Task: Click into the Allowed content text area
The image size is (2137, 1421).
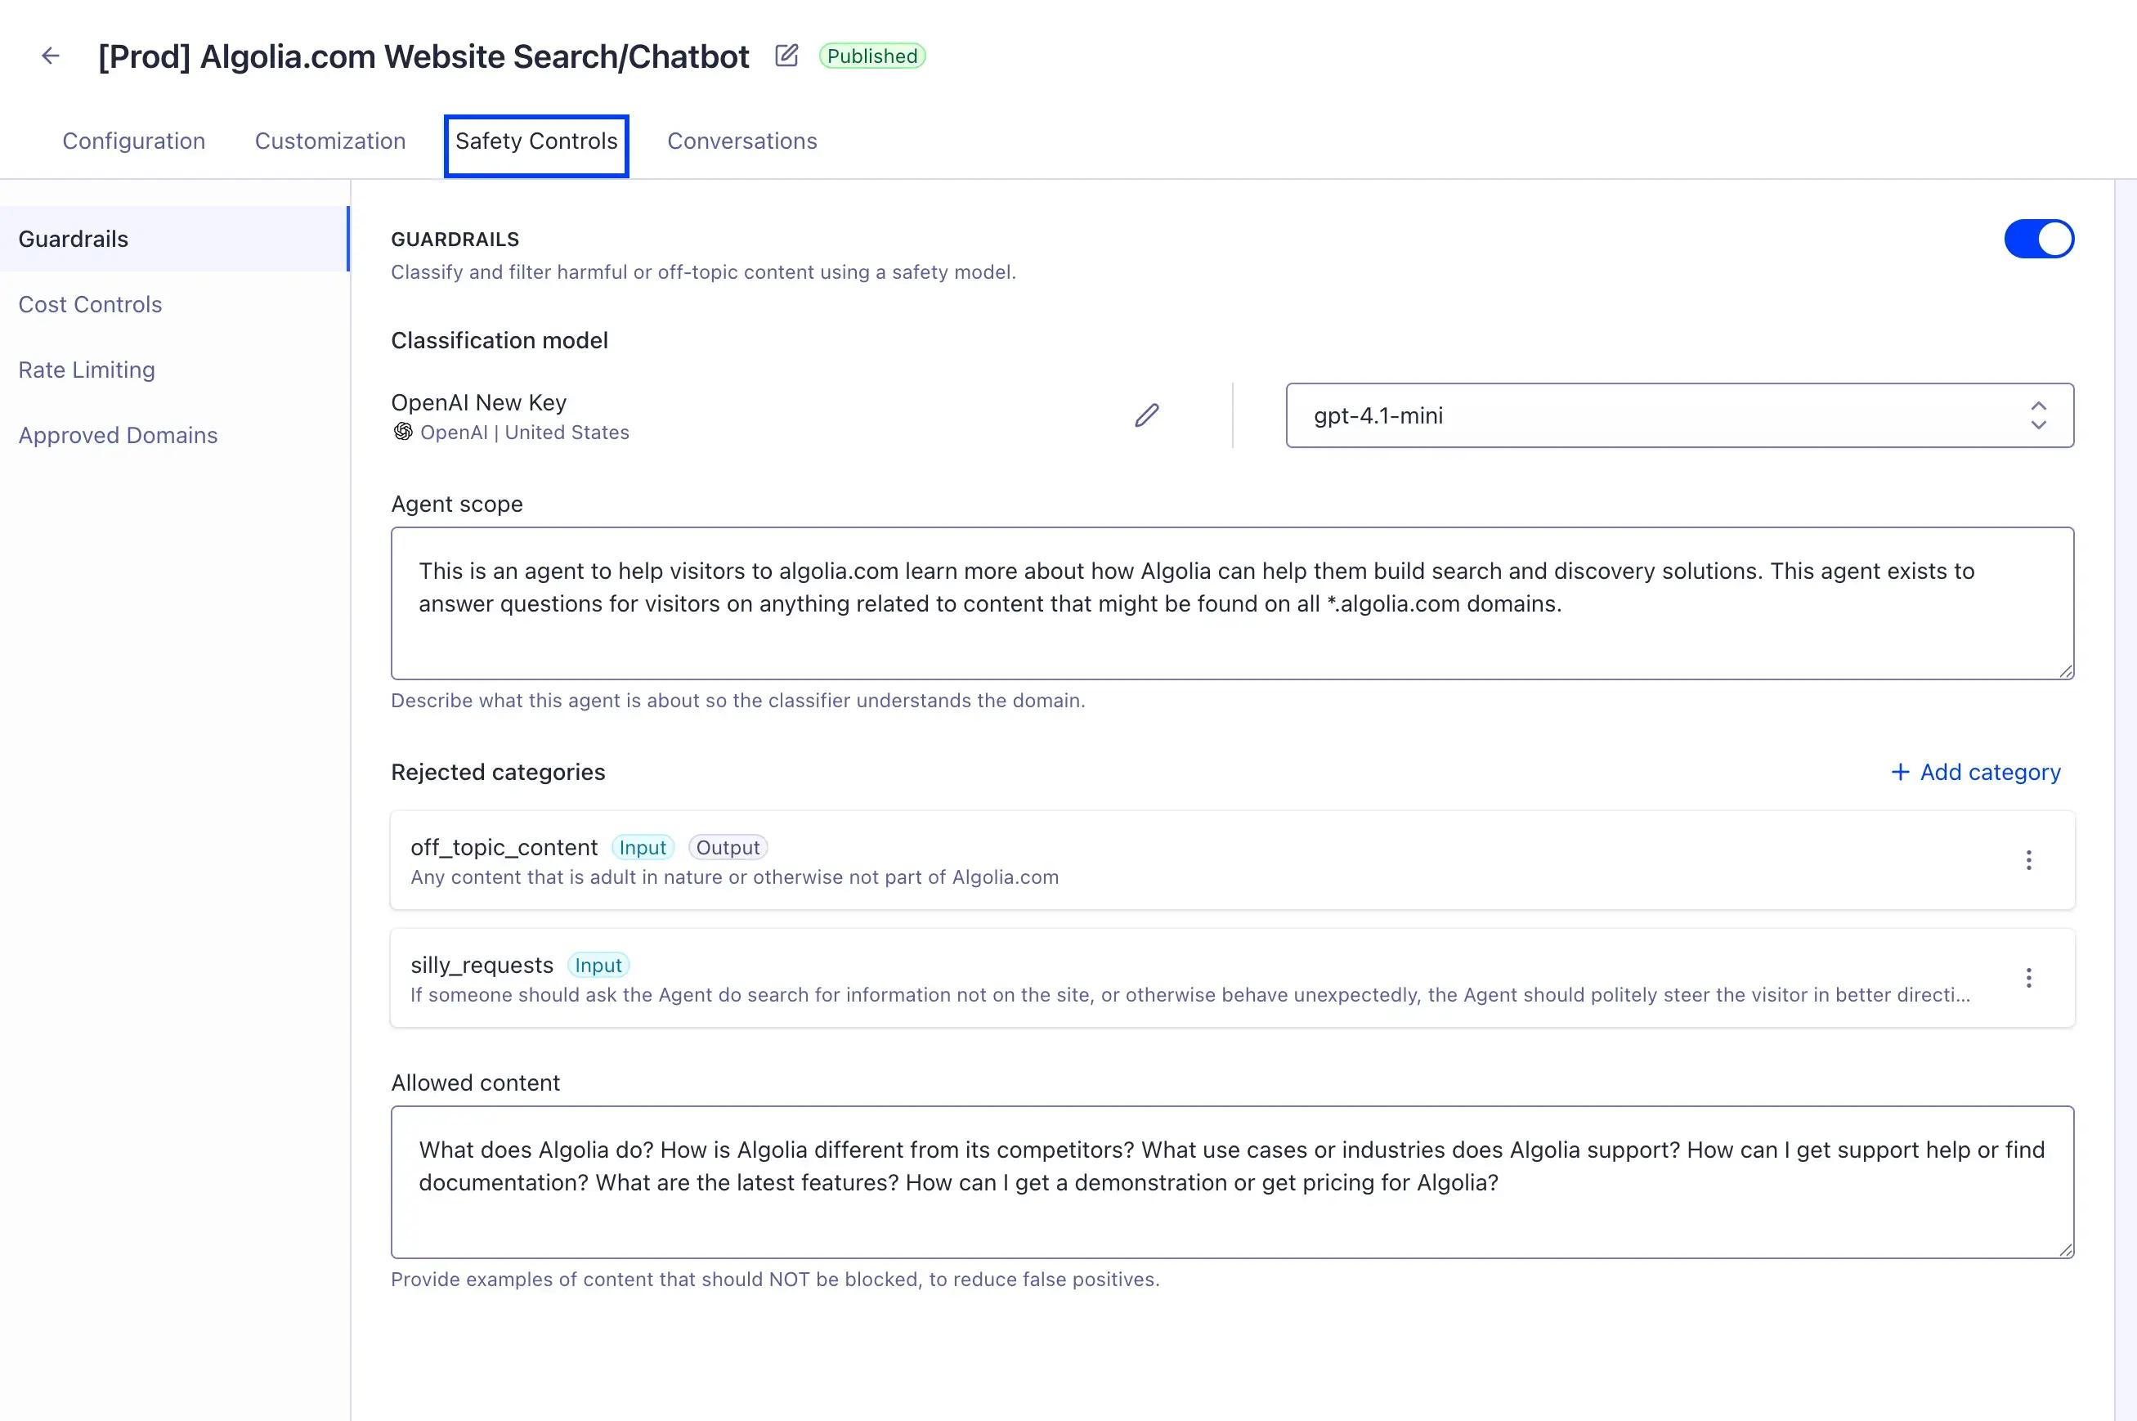Action: click(1232, 1181)
